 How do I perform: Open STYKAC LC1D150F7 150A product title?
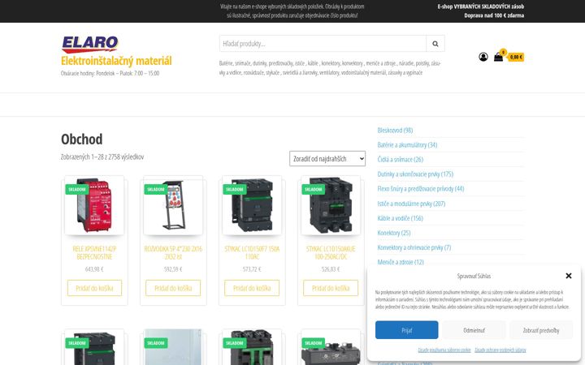coord(252,252)
